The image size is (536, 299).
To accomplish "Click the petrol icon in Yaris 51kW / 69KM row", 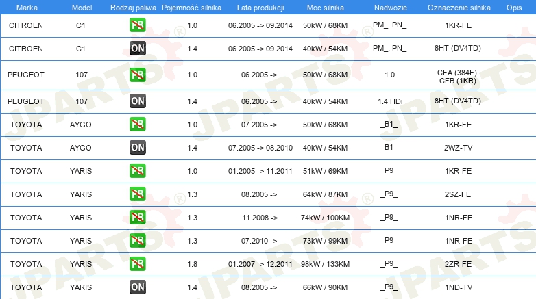I will 137,170.
